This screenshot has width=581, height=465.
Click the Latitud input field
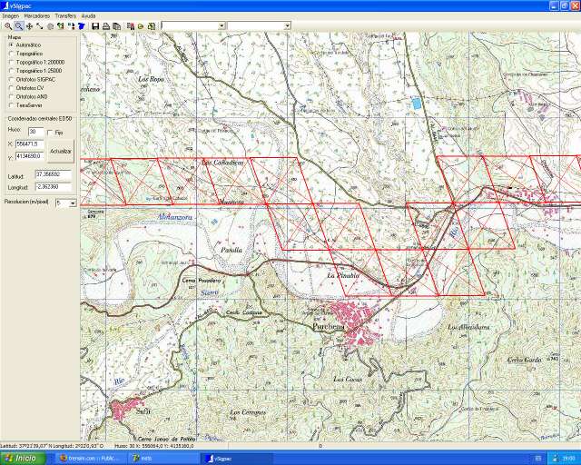click(x=53, y=173)
